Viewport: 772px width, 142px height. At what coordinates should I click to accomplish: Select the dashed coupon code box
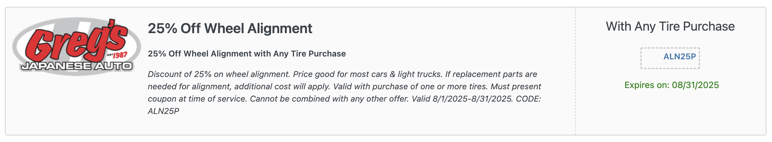670,58
